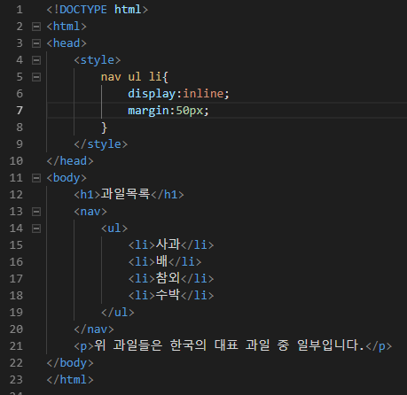Click the closing </ul> tag

click(118, 313)
